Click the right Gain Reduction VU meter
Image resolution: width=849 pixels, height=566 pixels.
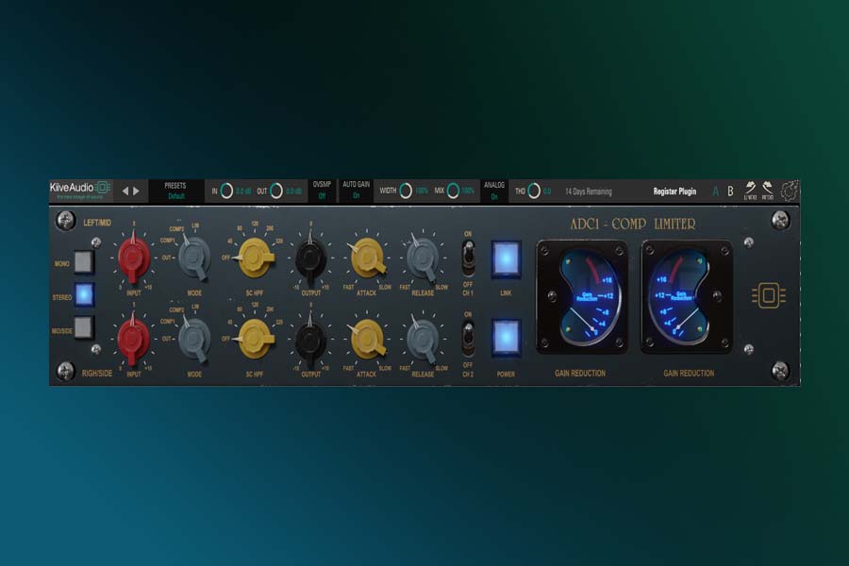687,296
